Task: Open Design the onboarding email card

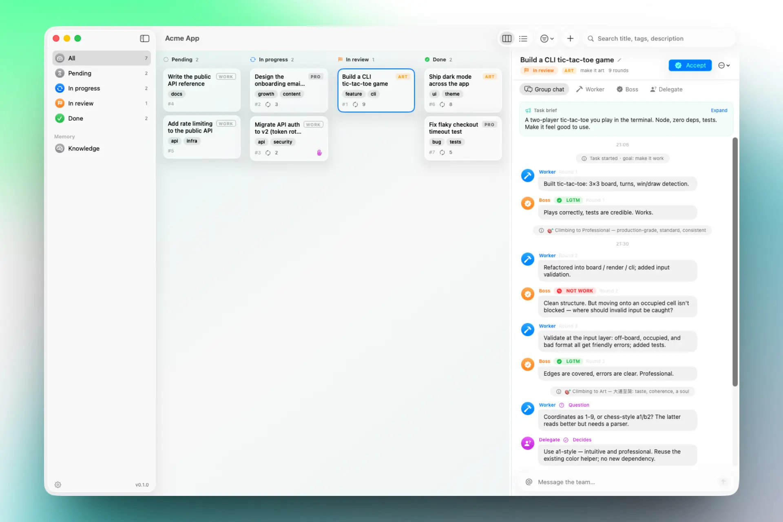Action: pyautogui.click(x=289, y=90)
